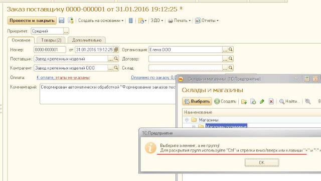
Task: Click Выбрать in the Склады и магазины window
Action: 197,101
